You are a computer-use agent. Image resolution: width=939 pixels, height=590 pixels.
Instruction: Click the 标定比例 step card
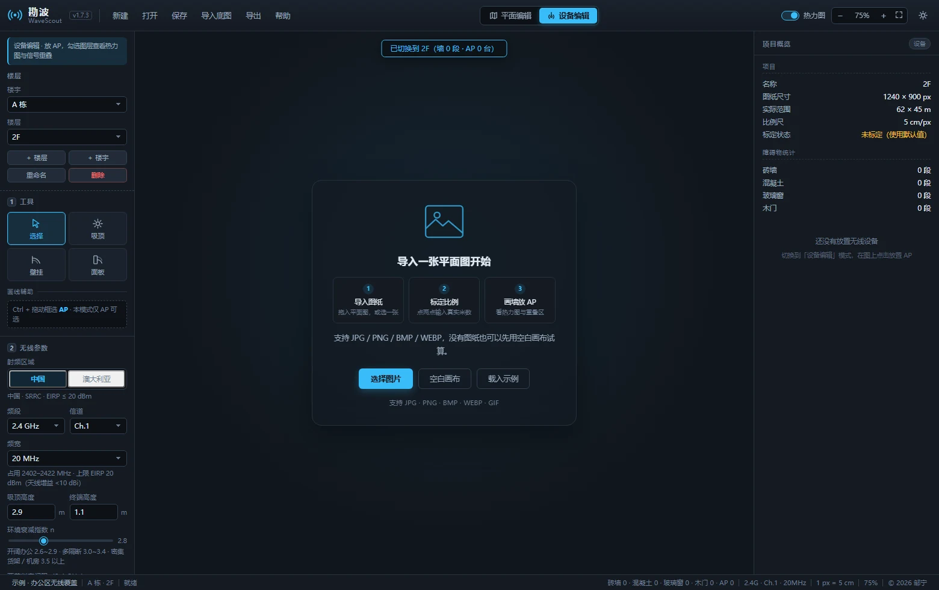point(444,300)
